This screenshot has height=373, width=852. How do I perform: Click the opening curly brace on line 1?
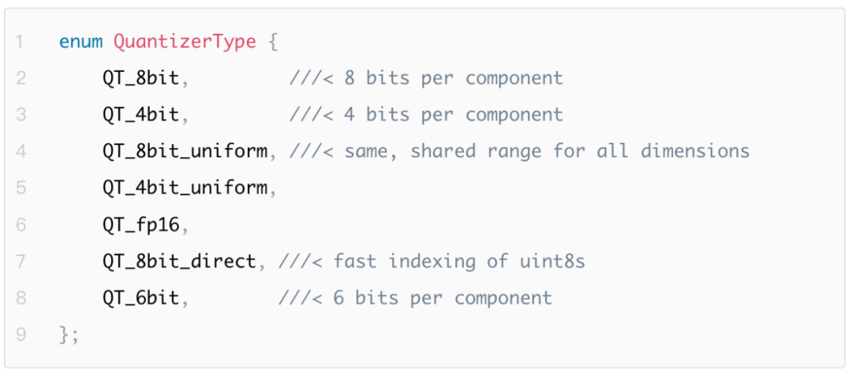[x=272, y=43]
